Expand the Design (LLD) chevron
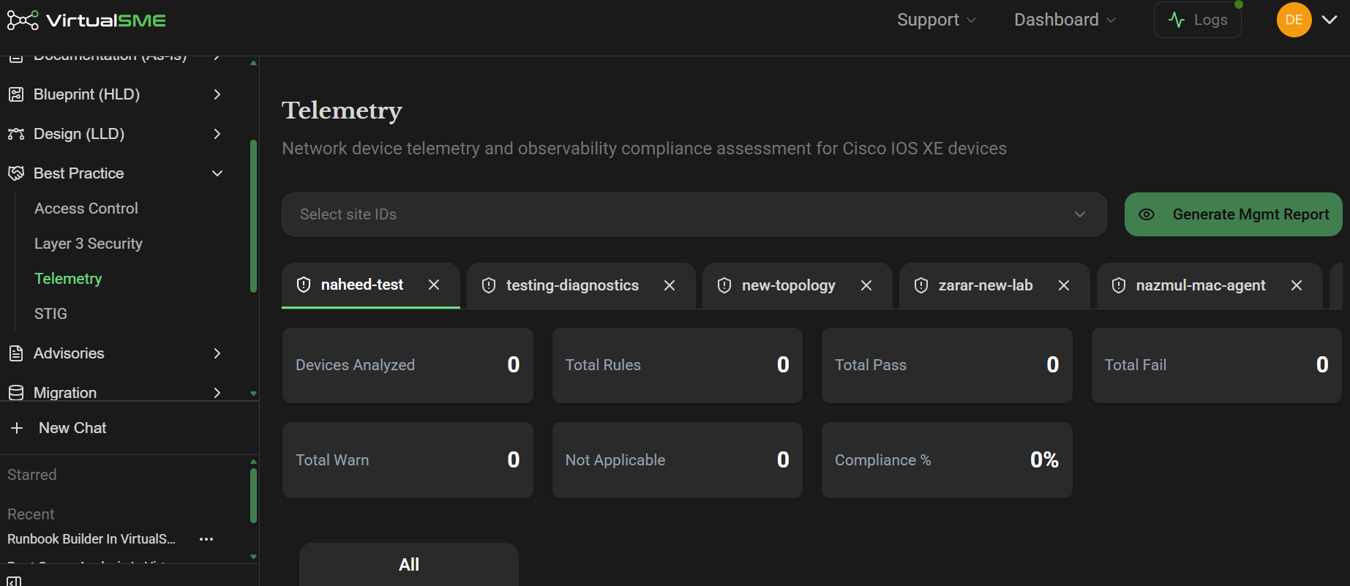 [217, 134]
